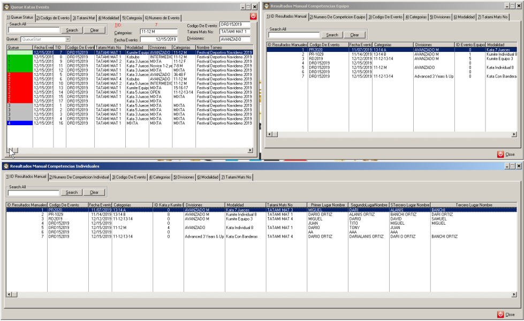Viewport: 524px width, 321px height.
Task: Click the Queue column header
Action: 20,48
